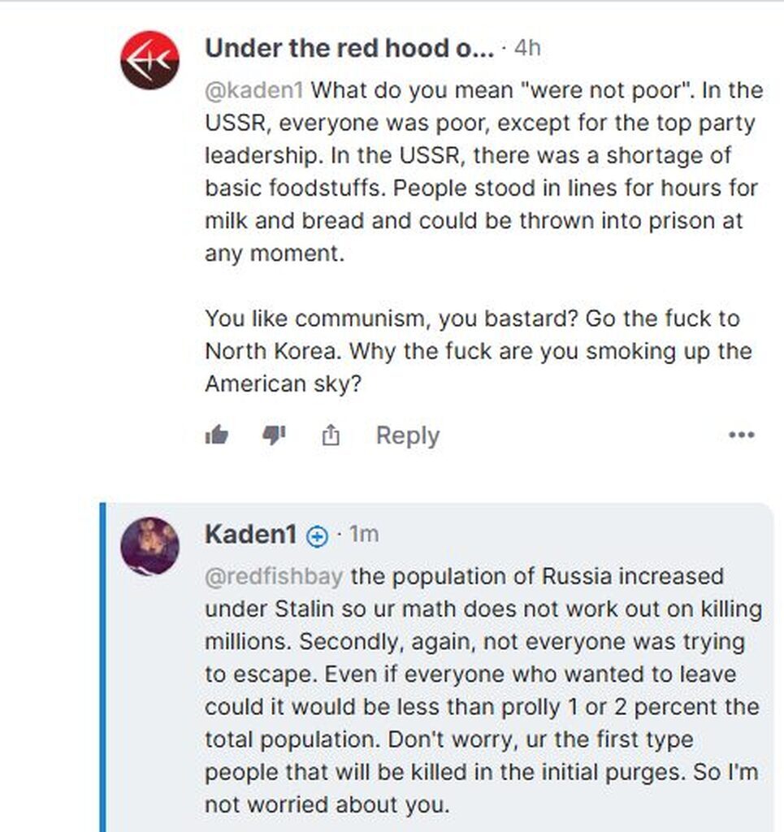784x832 pixels.
Task: Open the "Under the red hood o..." username
Action: 349,48
